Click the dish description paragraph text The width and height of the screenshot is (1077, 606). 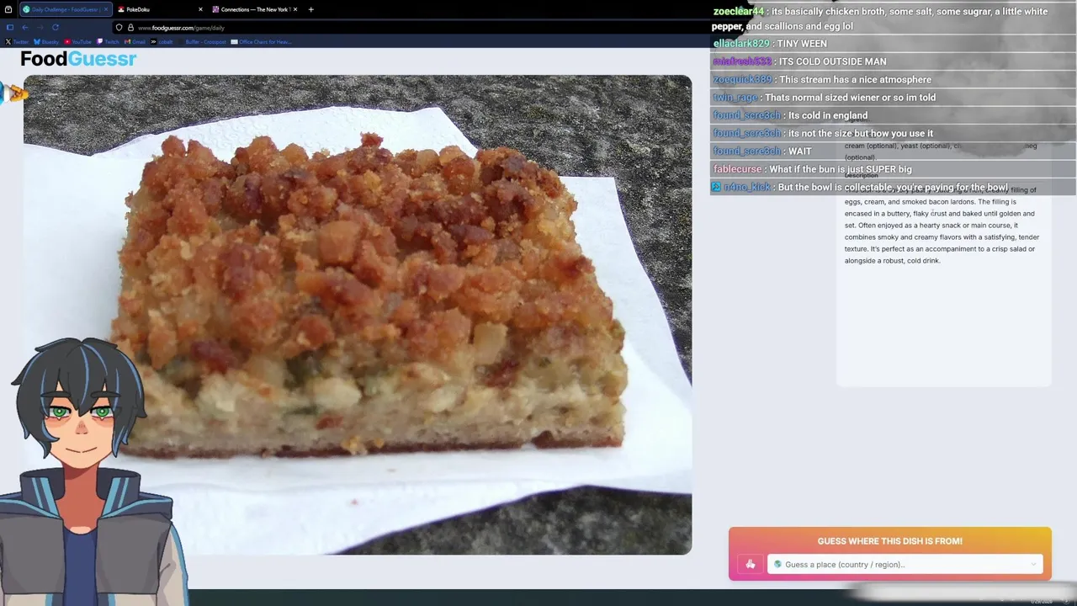[x=942, y=225]
